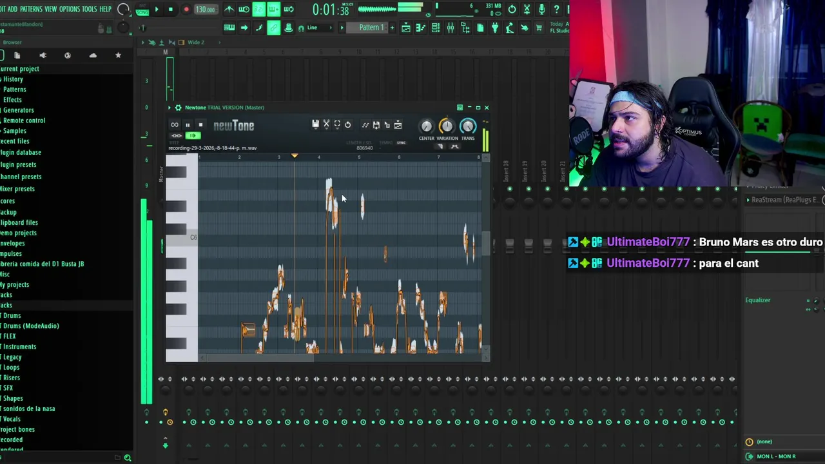Open the VIEW menu
The height and width of the screenshot is (464, 825).
(x=50, y=9)
